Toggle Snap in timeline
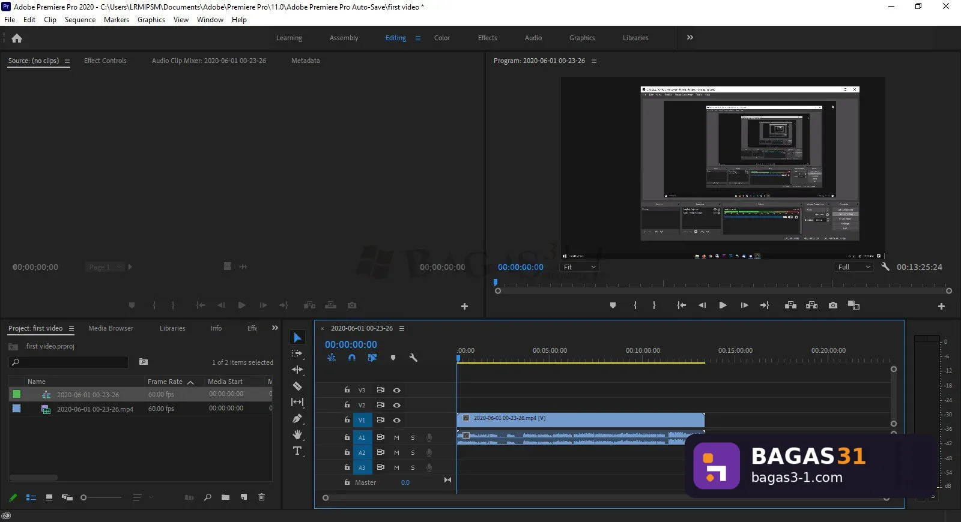Image resolution: width=961 pixels, height=522 pixels. click(352, 358)
